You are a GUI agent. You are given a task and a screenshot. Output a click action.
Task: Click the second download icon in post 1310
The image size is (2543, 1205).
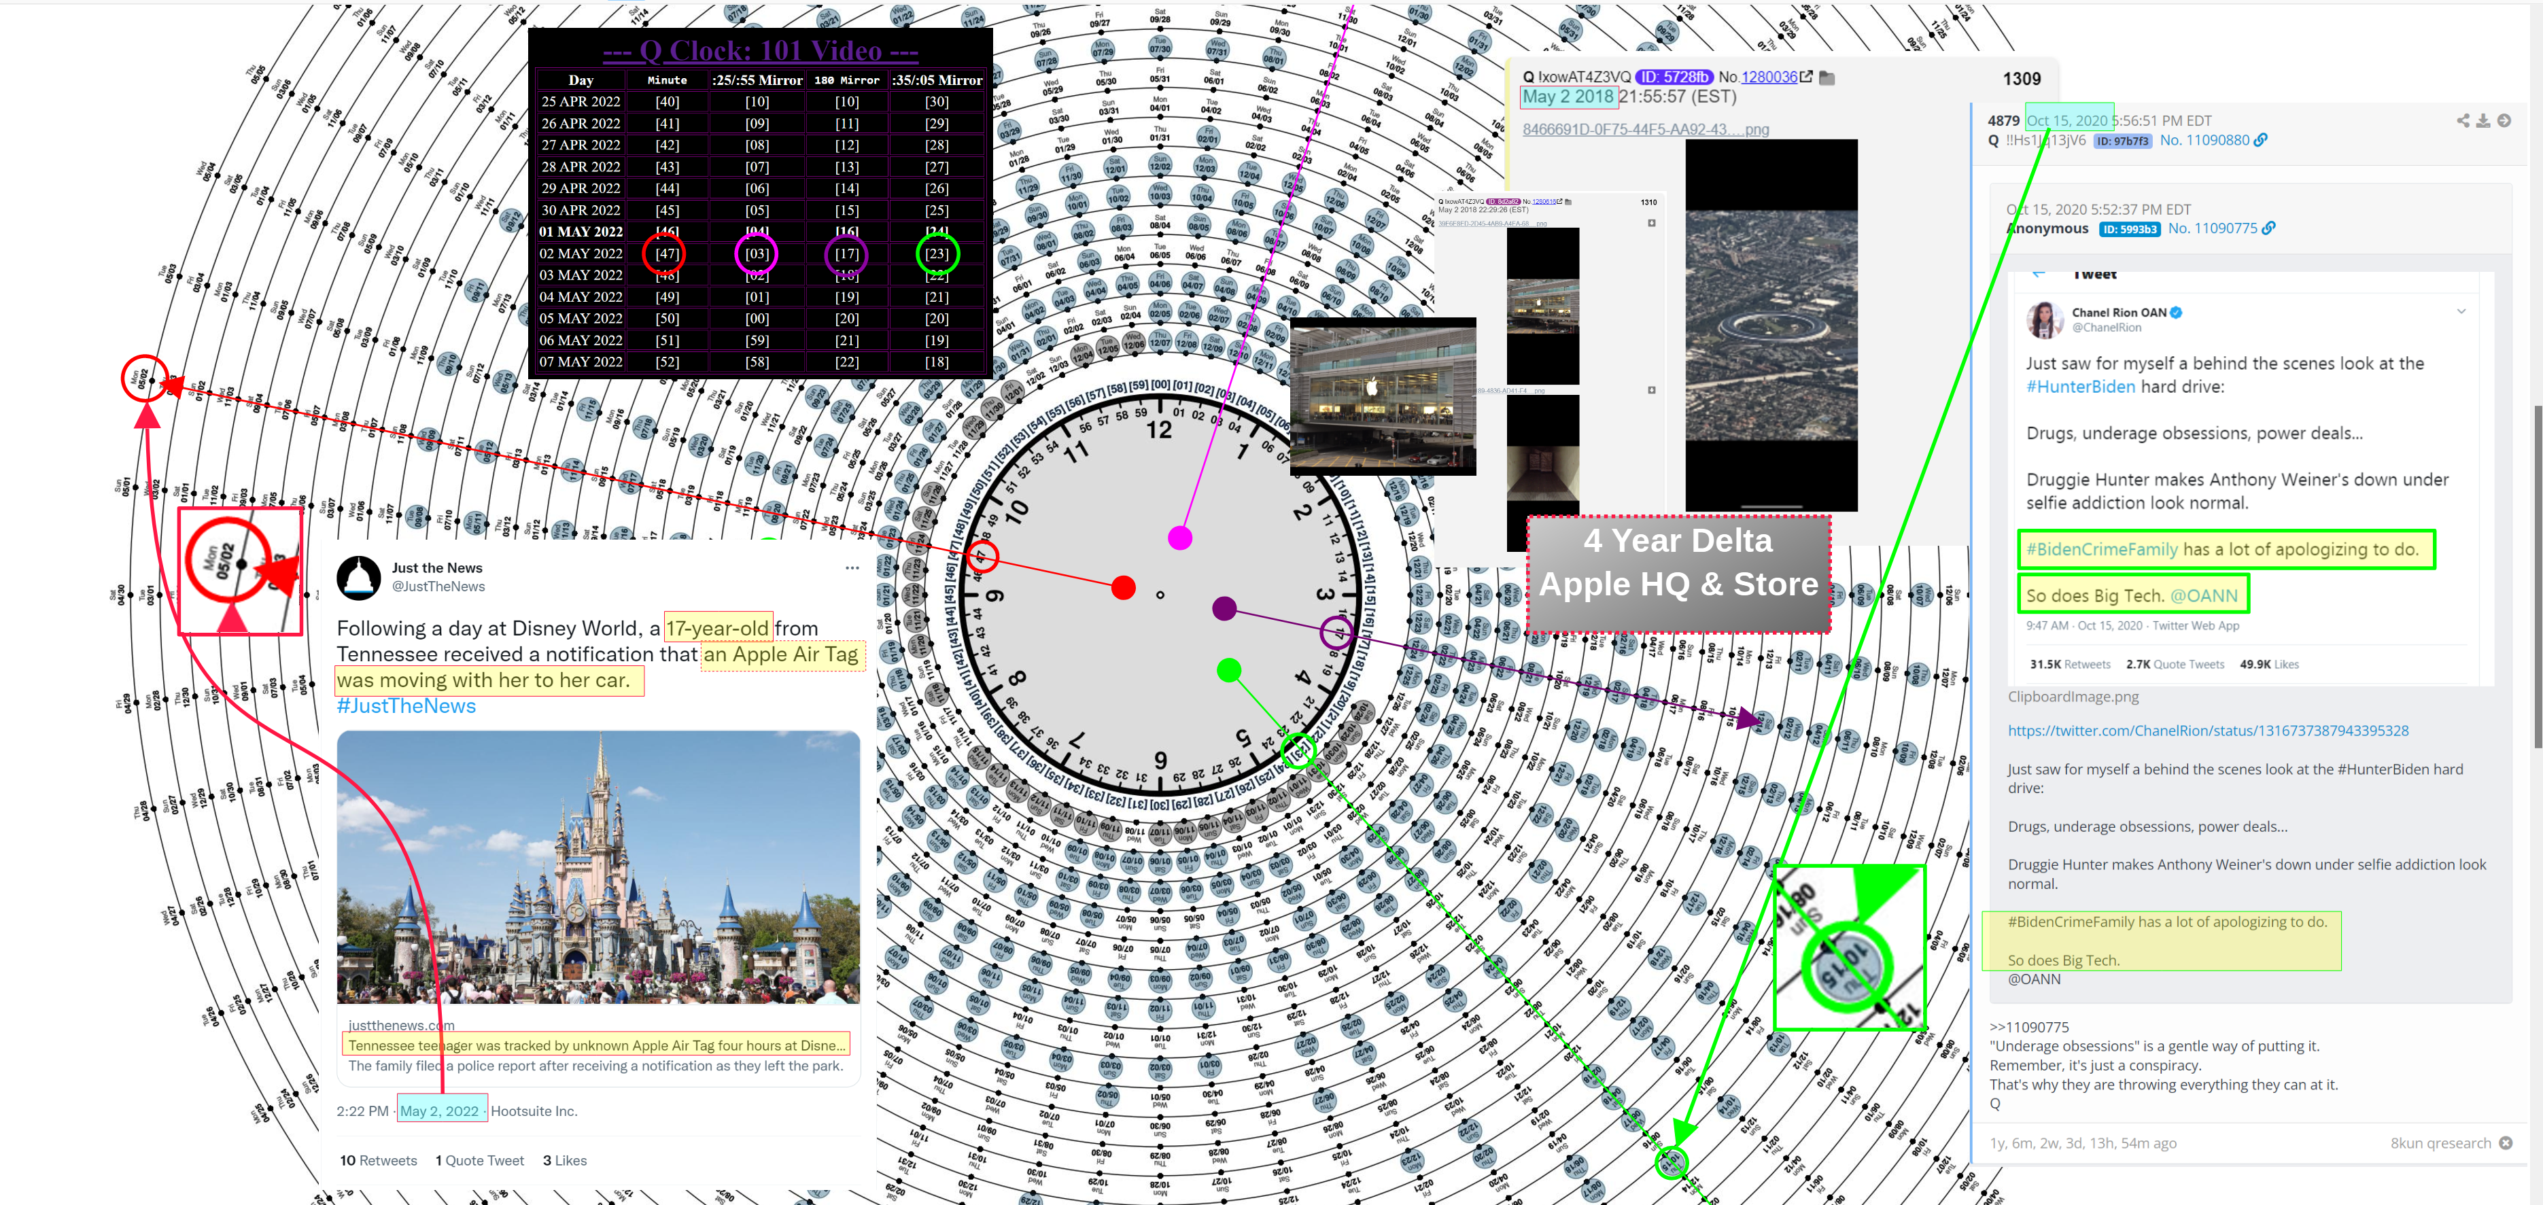click(x=1652, y=390)
